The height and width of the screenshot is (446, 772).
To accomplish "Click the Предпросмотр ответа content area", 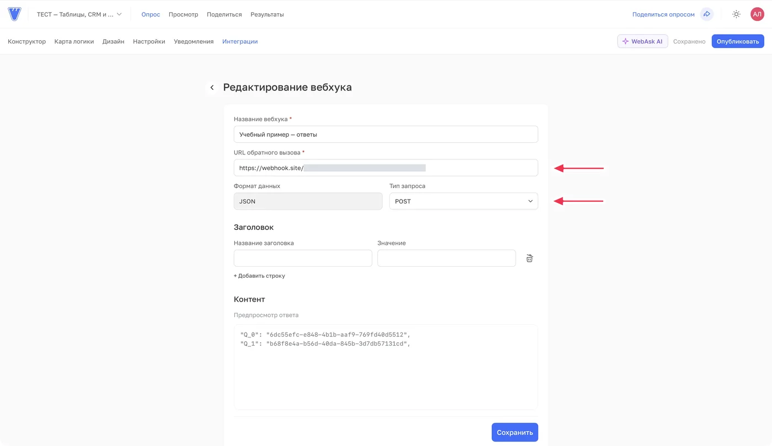I will click(x=385, y=367).
